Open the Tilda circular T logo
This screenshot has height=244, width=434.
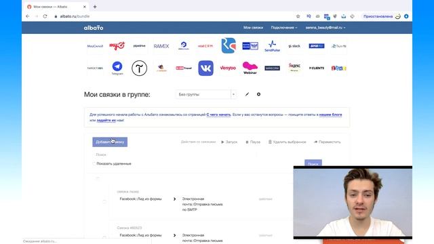coord(139,68)
